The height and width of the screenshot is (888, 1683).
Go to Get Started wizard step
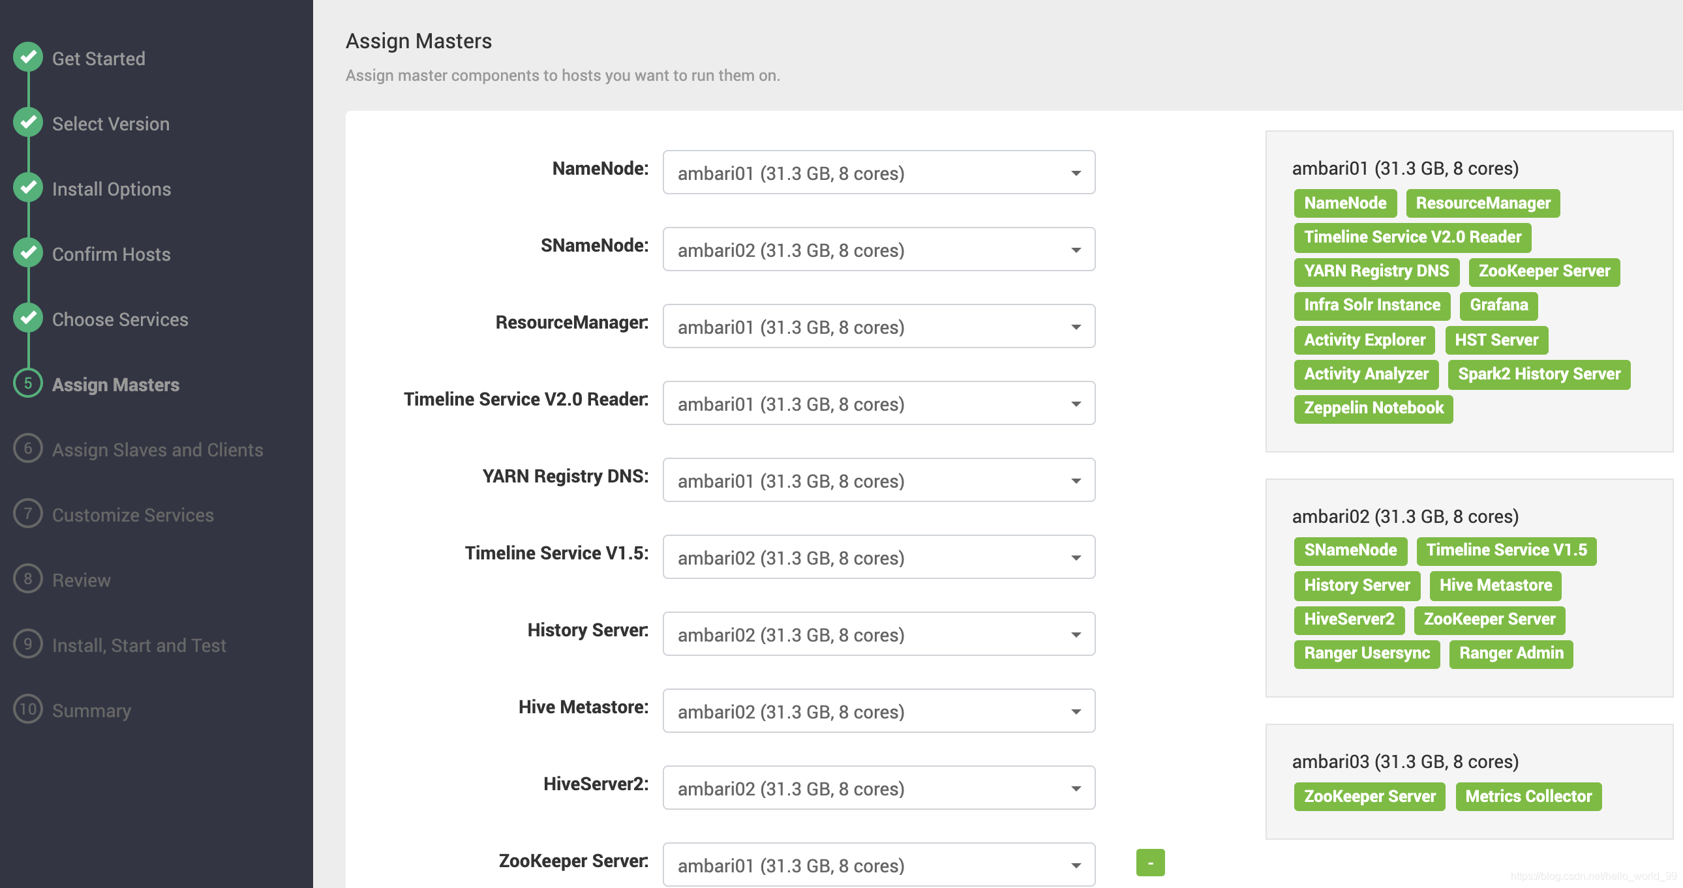99,59
